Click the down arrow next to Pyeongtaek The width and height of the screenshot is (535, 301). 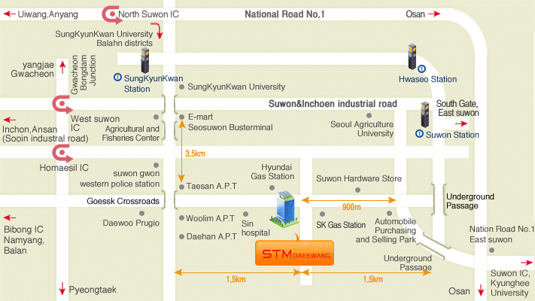click(62, 288)
